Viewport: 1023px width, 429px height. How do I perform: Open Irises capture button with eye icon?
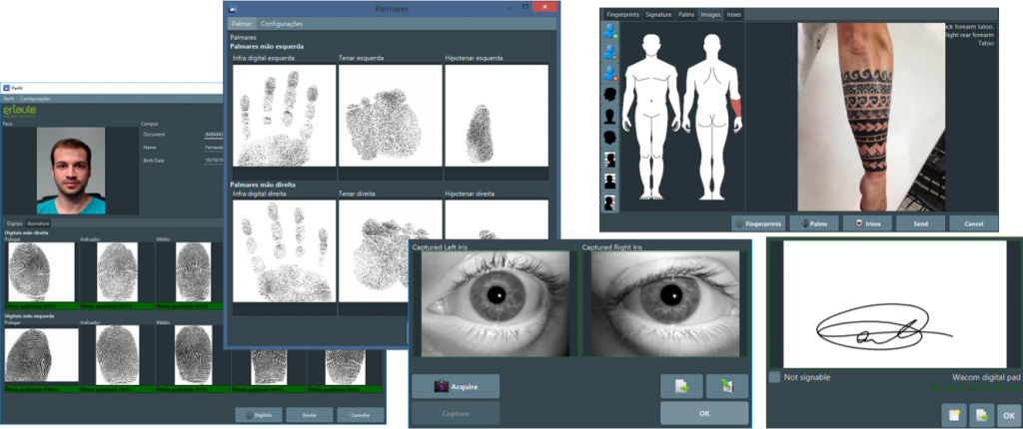[866, 223]
